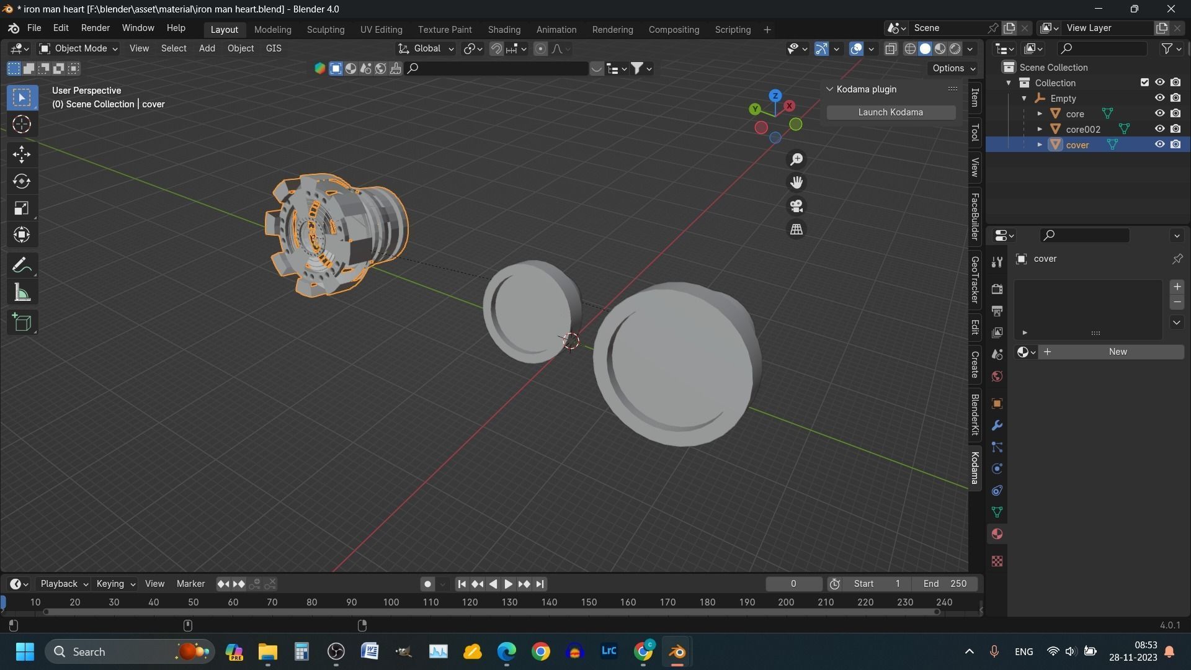
Task: Select the Scale tool
Action: pos(22,208)
